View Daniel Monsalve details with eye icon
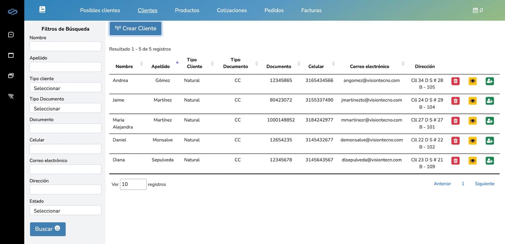The width and height of the screenshot is (505, 244). pyautogui.click(x=472, y=141)
